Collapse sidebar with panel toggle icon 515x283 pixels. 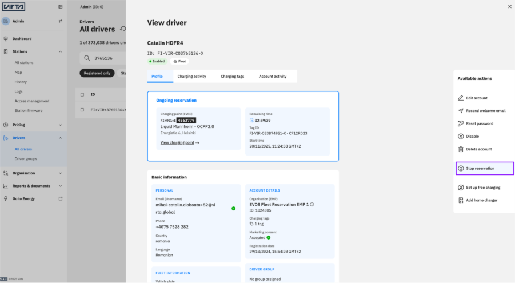click(61, 6)
